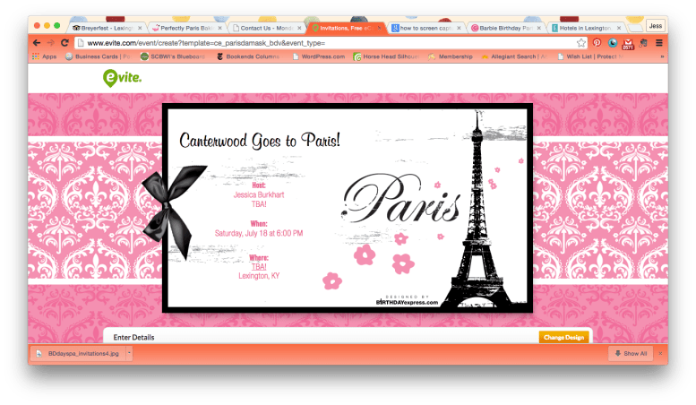Open the Wish List bookmark

(590, 56)
